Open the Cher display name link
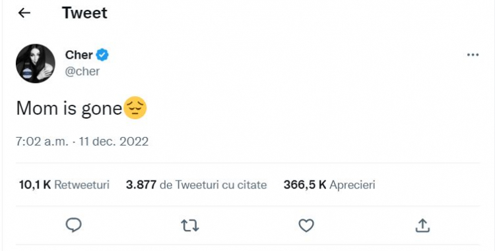Screen dimensions: 495x251 (x=79, y=55)
